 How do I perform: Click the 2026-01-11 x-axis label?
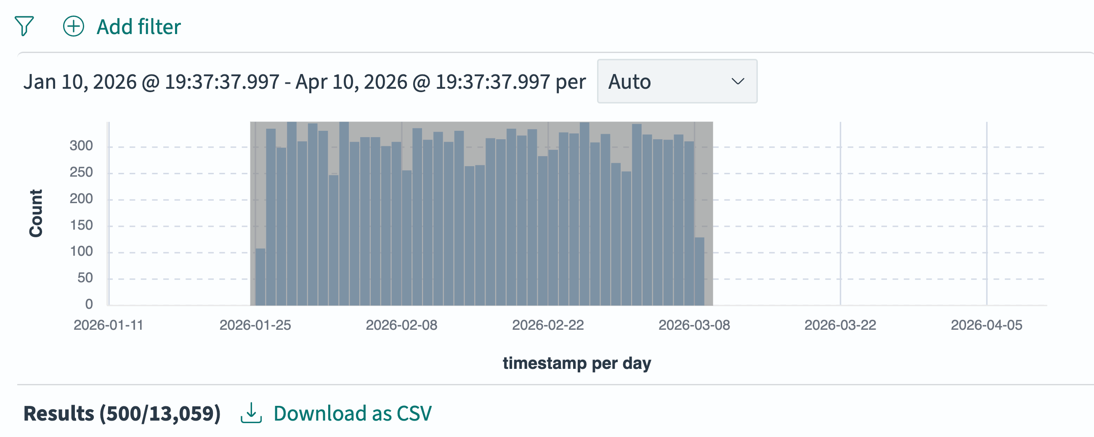tap(108, 325)
